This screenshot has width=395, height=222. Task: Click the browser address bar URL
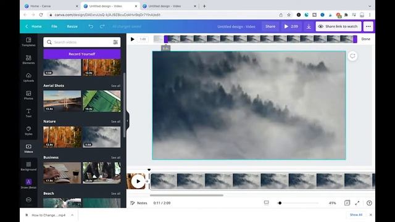107,15
